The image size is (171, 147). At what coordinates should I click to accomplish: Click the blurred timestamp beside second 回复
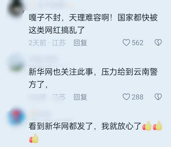point(46,97)
